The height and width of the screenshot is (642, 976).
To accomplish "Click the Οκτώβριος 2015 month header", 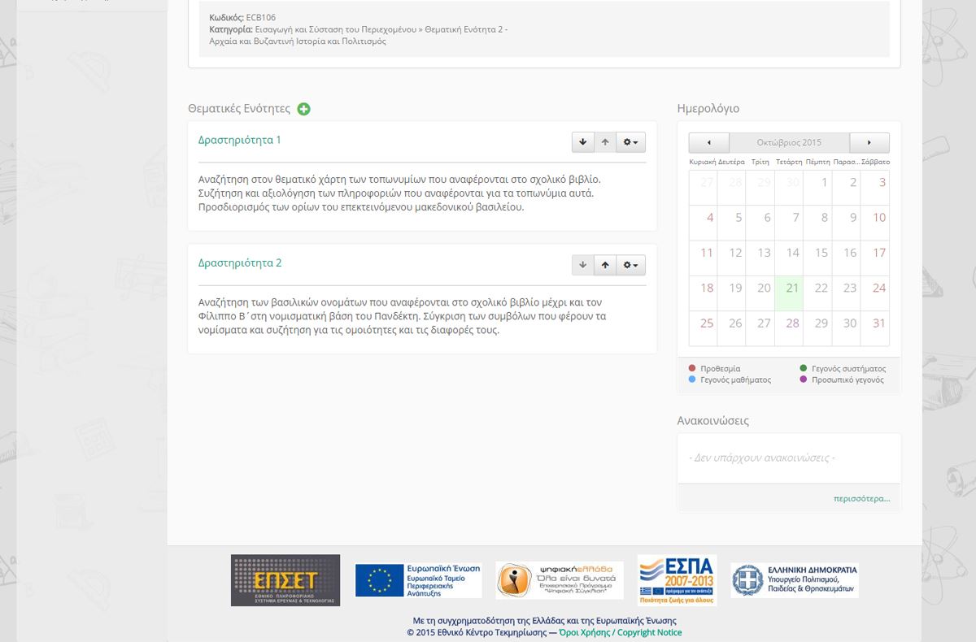I will (789, 143).
